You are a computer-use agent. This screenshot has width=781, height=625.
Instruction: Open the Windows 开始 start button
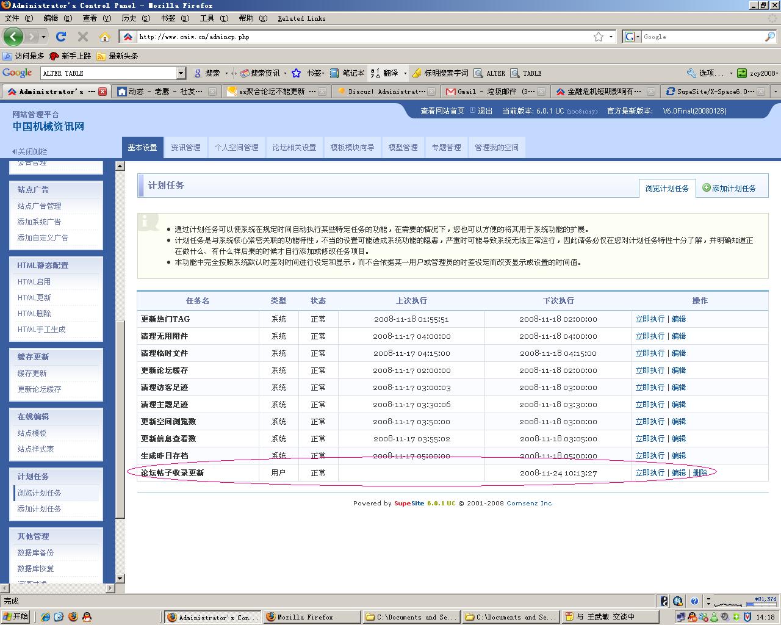tap(16, 616)
